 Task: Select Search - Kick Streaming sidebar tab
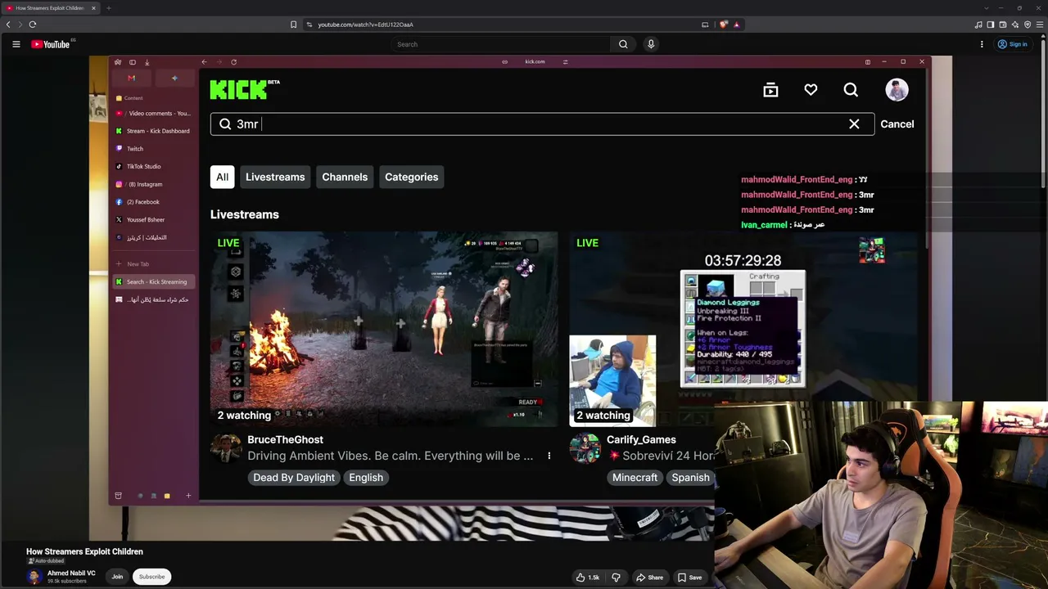pos(154,282)
